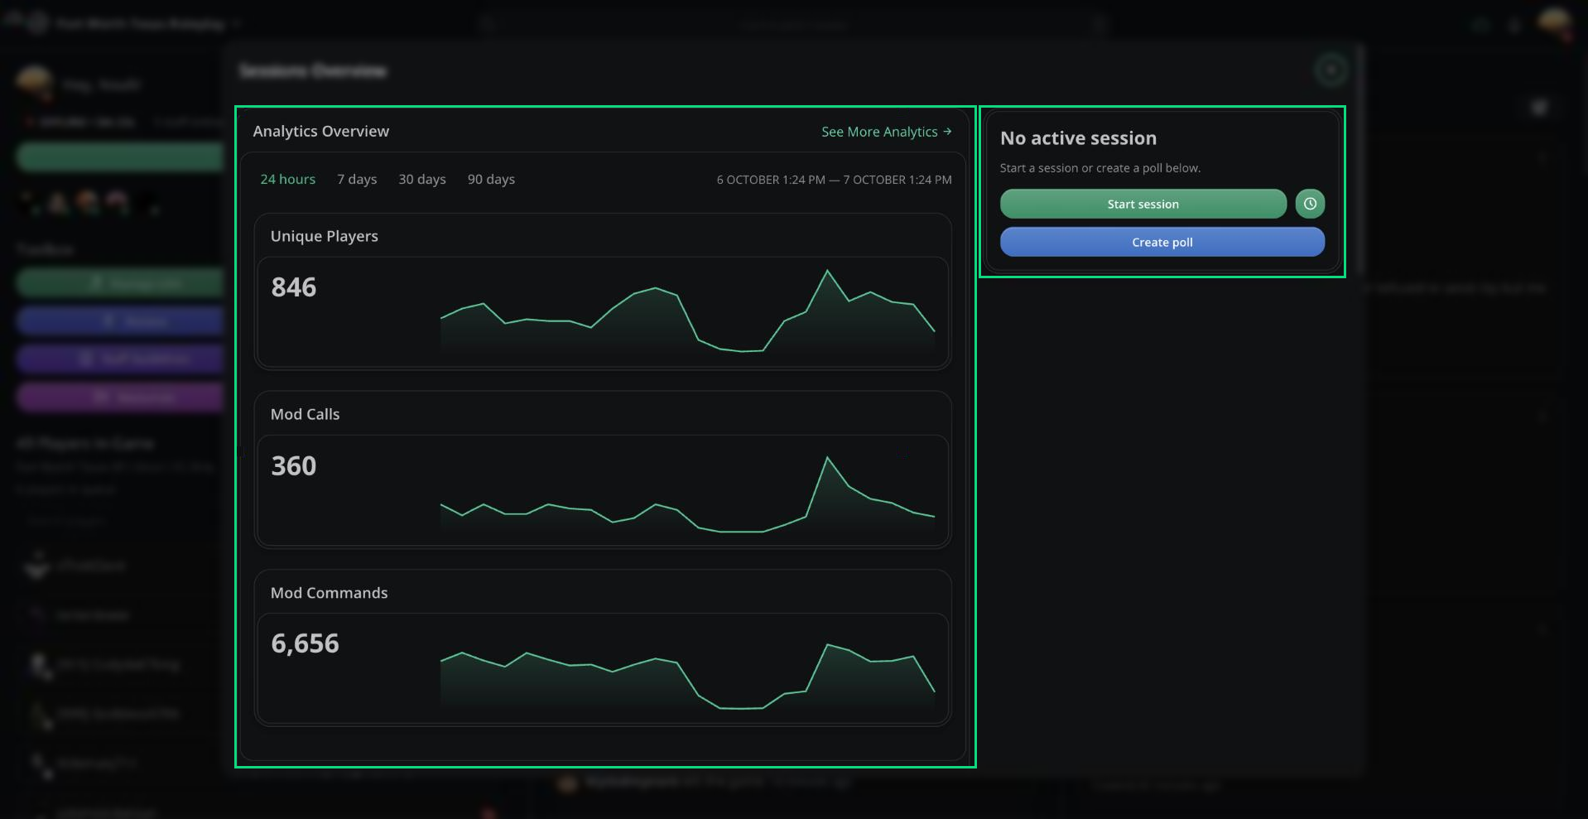The width and height of the screenshot is (1588, 819).
Task: Click the No active session heading
Action: (1078, 138)
